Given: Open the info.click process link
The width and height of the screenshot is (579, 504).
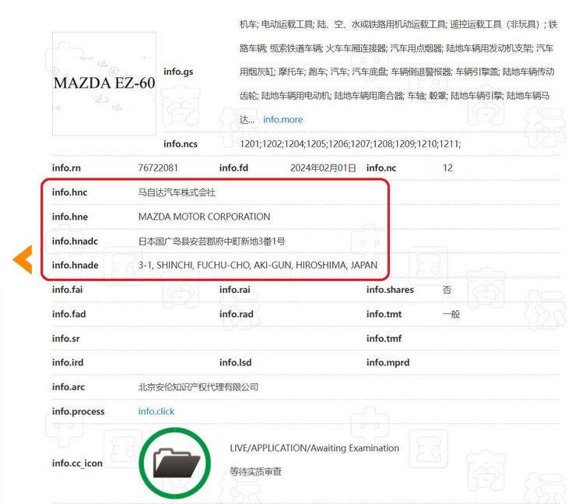Looking at the screenshot, I should [x=156, y=411].
